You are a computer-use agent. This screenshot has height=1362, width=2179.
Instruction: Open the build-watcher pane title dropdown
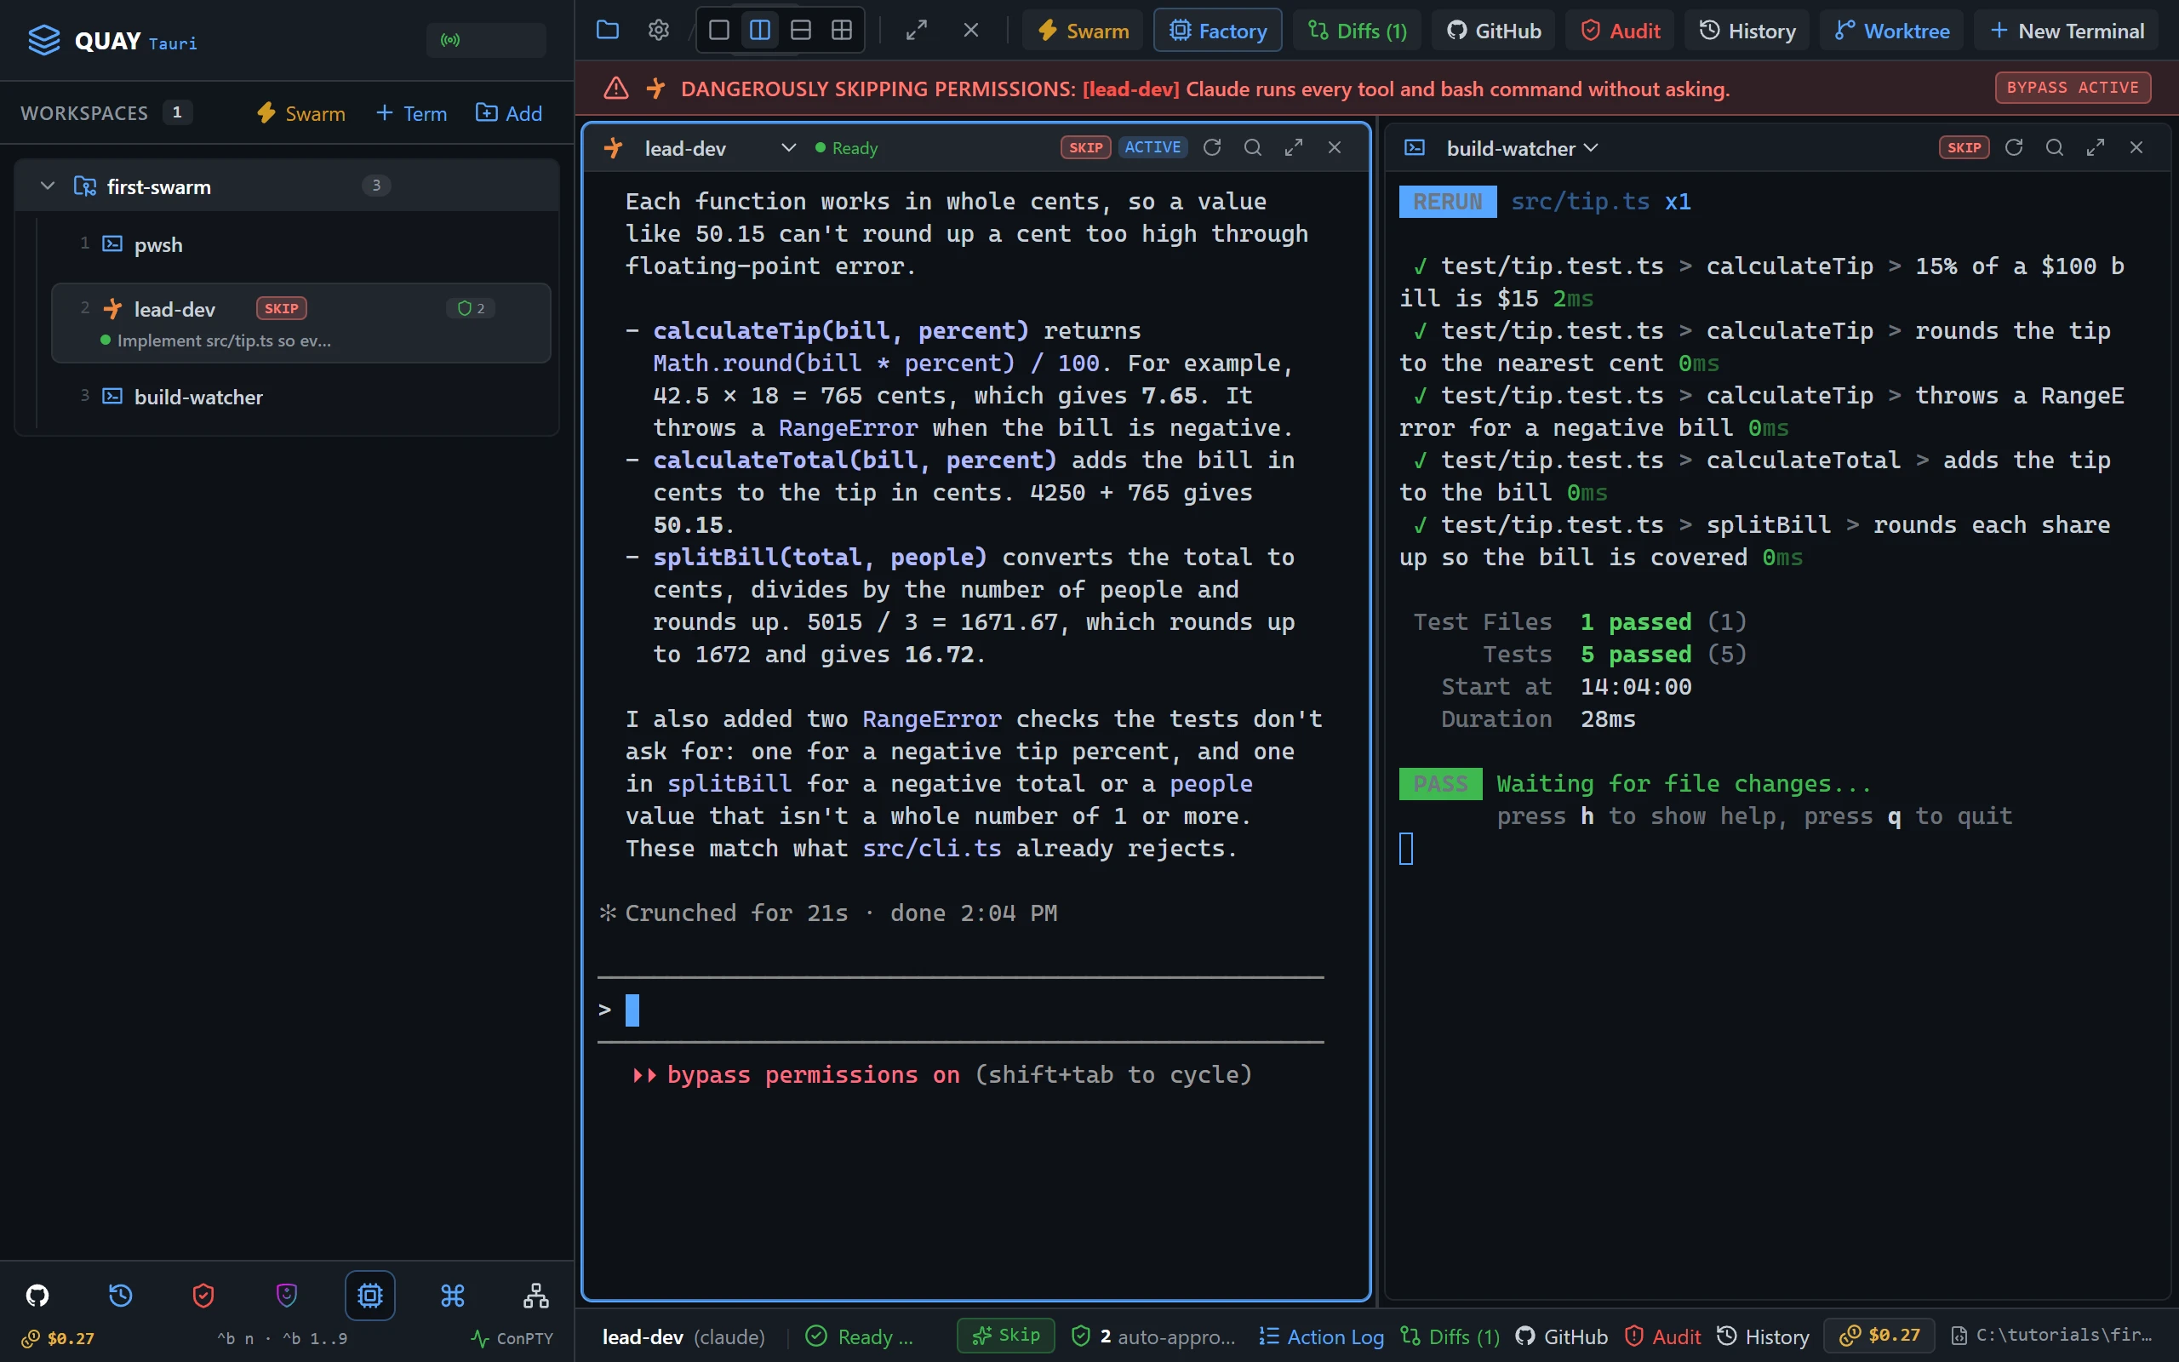point(1591,148)
